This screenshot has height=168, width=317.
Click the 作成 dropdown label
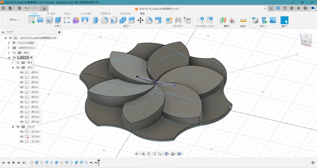[x=58, y=26]
